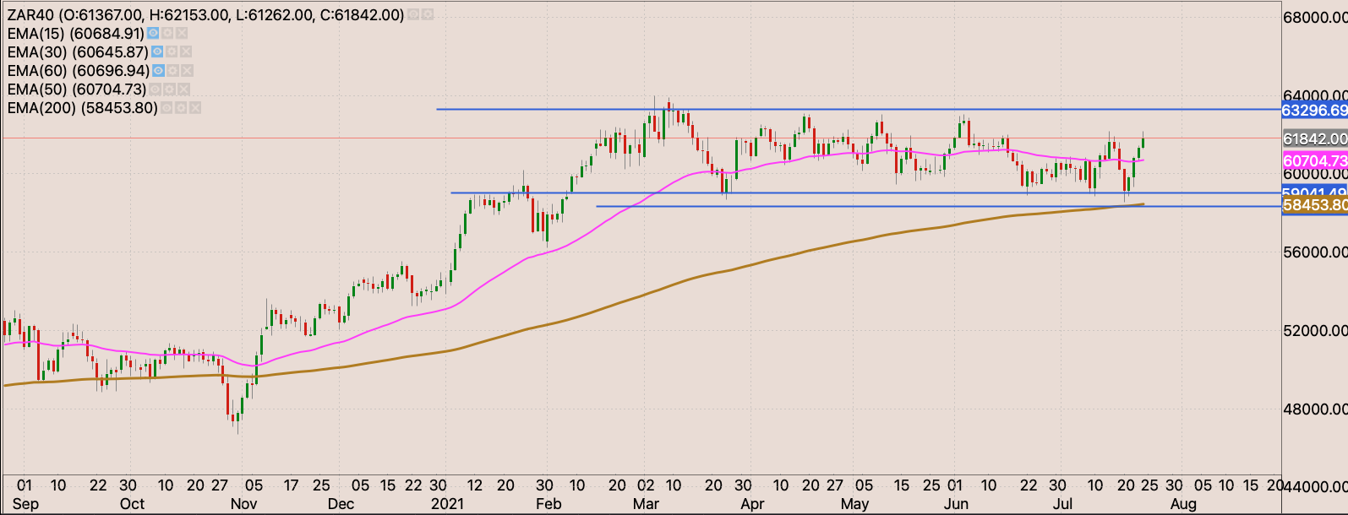The height and width of the screenshot is (515, 1348).
Task: Click the brown 58453.80 EMA price tag
Action: 1314,205
